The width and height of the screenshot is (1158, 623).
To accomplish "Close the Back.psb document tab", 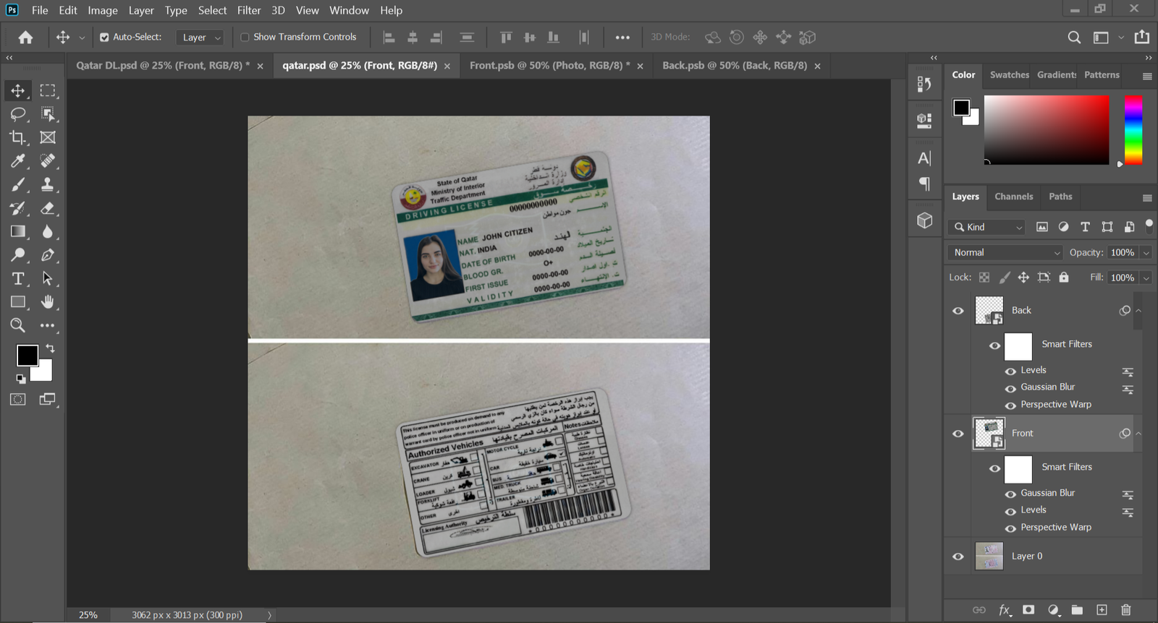I will point(817,66).
